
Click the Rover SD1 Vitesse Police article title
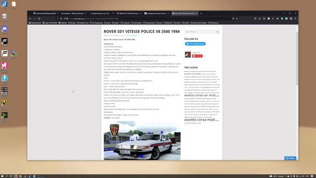point(142,32)
